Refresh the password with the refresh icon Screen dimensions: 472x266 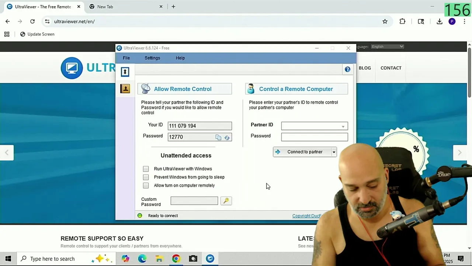click(227, 137)
